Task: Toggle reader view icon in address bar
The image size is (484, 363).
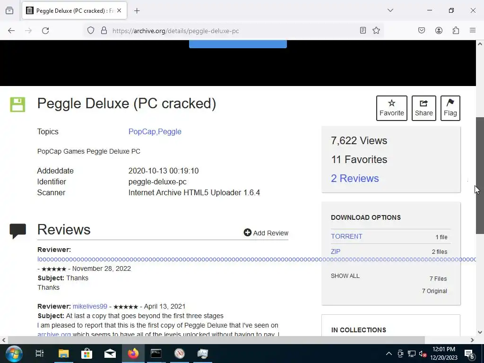Action: 363,30
